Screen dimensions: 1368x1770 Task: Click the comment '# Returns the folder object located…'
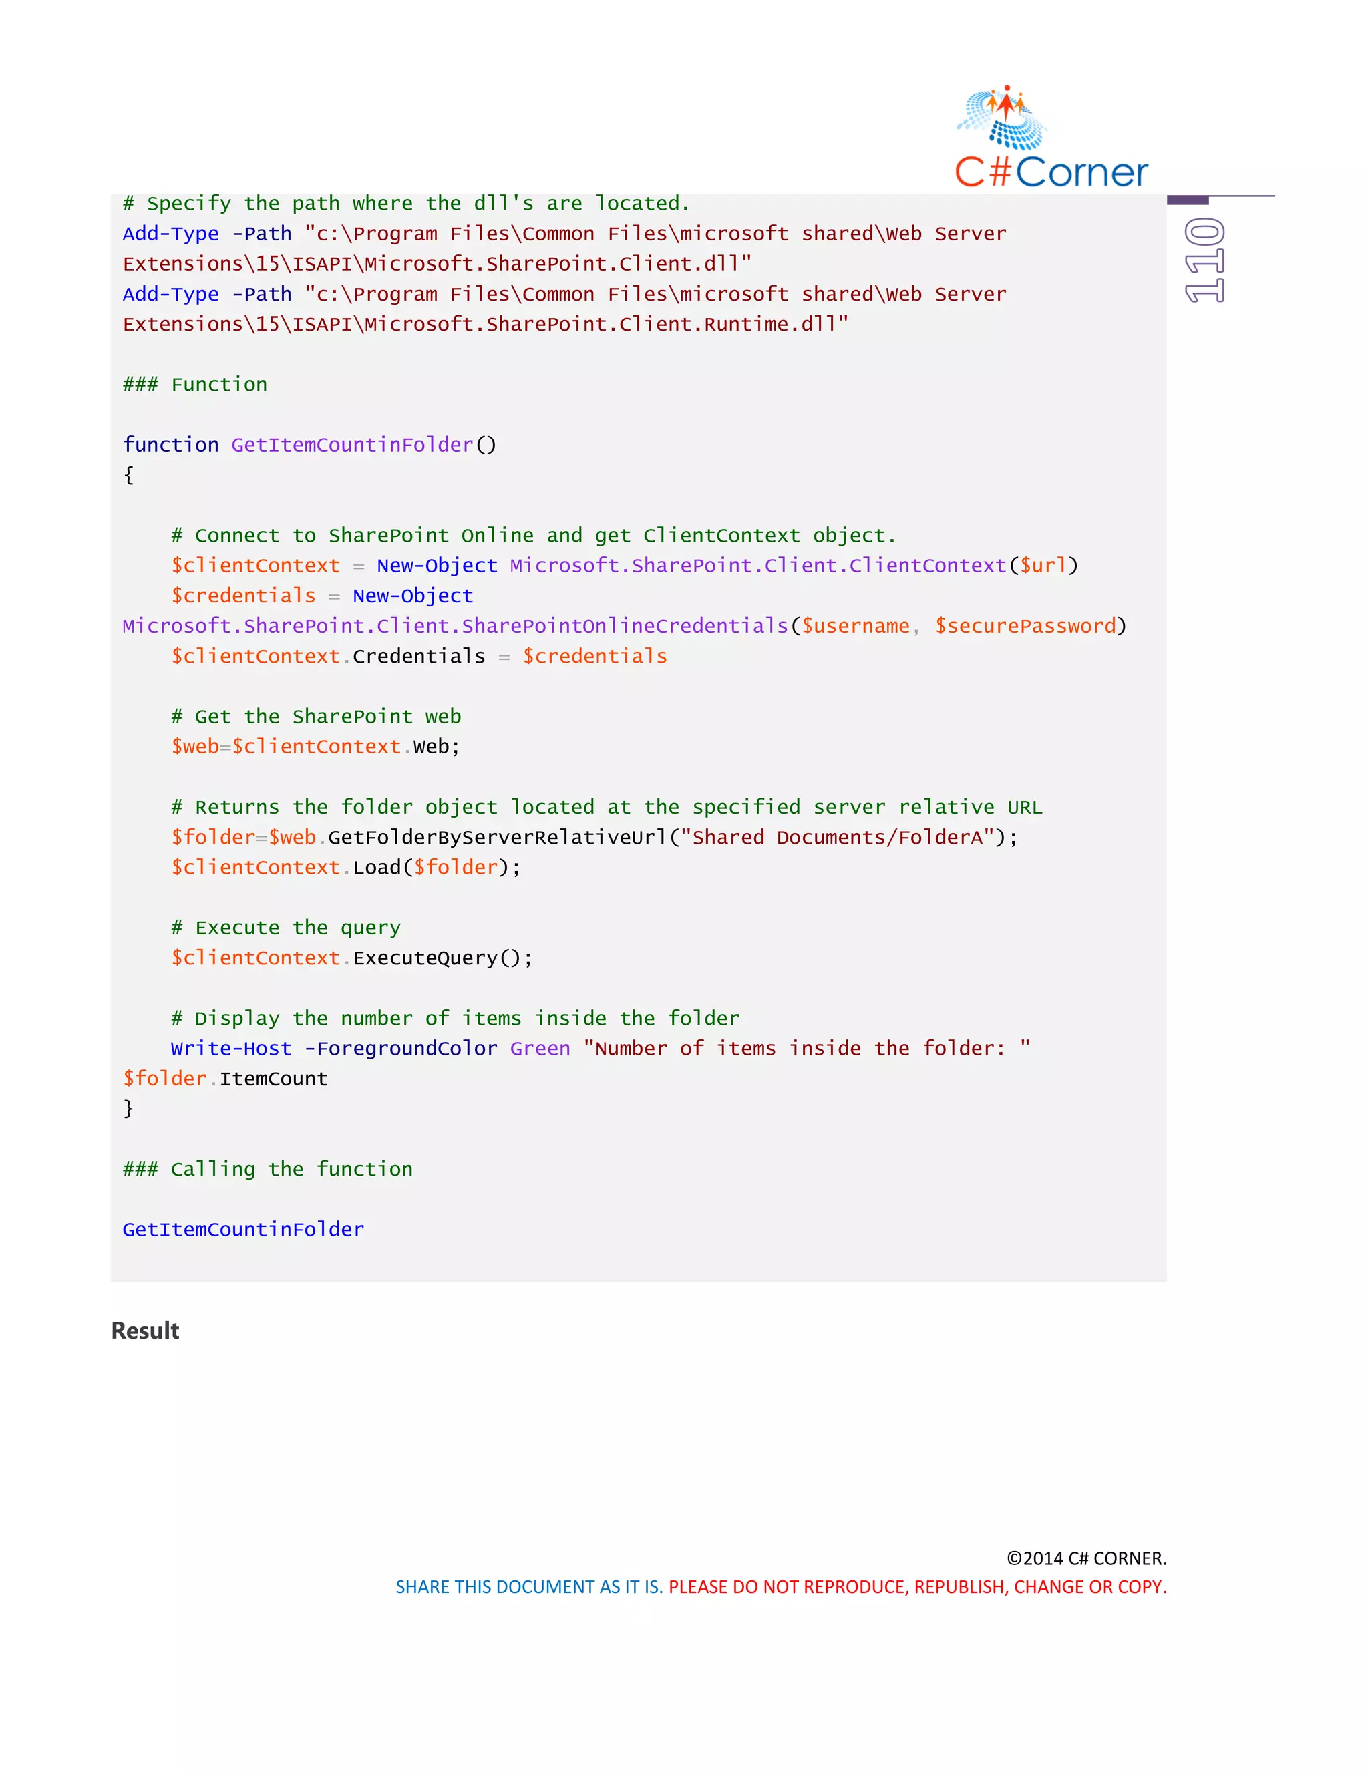pos(607,808)
